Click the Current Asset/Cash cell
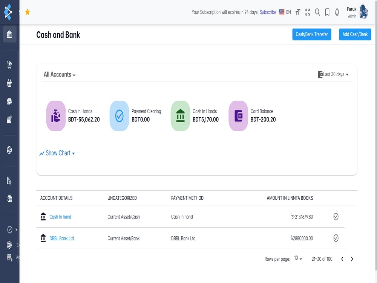The image size is (377, 283). click(124, 217)
